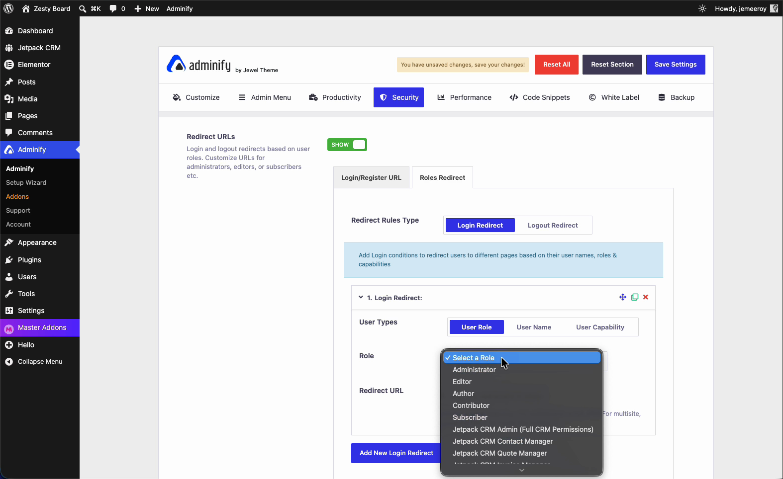
Task: Click the Reset All button
Action: click(557, 65)
